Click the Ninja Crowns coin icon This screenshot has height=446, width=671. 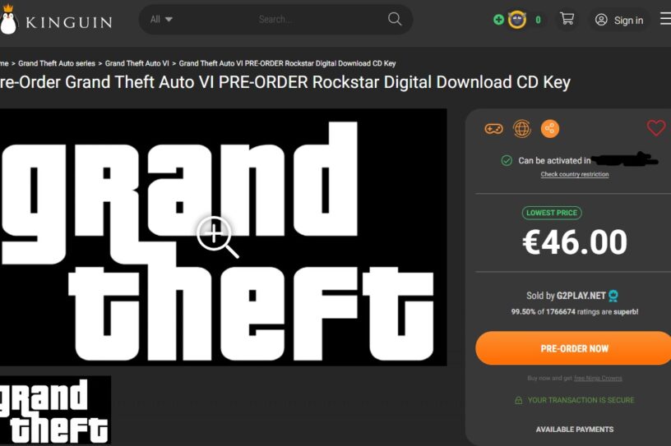[x=516, y=20]
